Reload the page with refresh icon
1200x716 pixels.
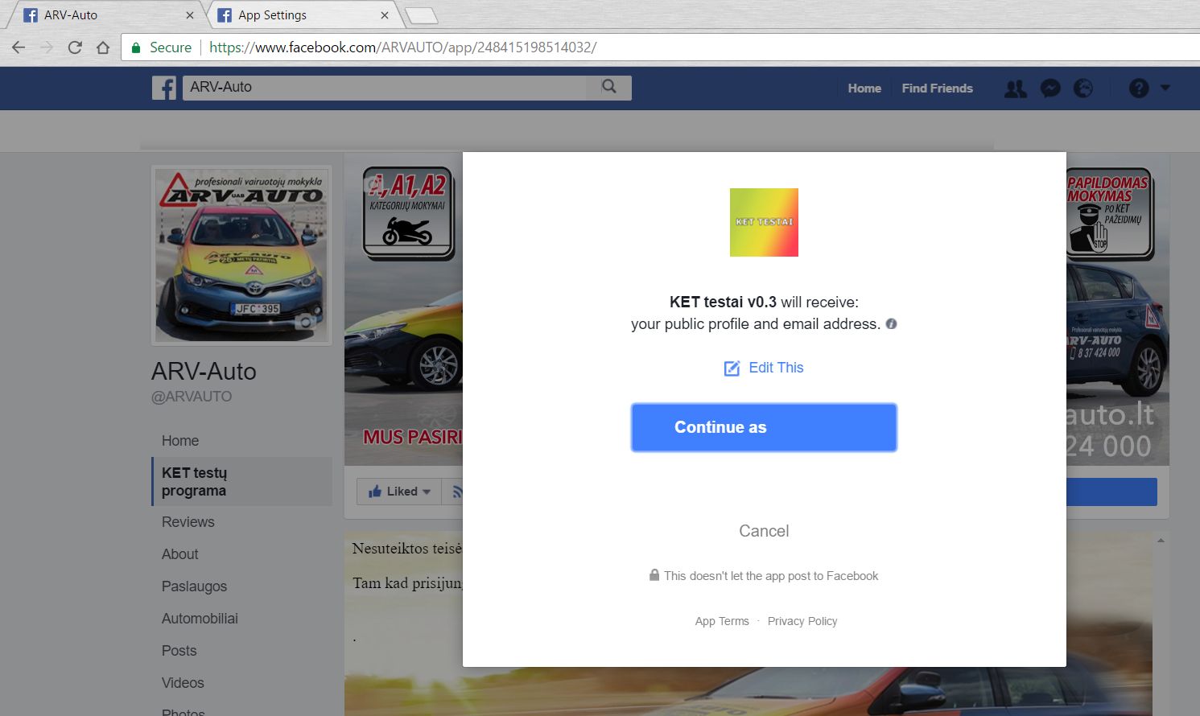pos(75,47)
